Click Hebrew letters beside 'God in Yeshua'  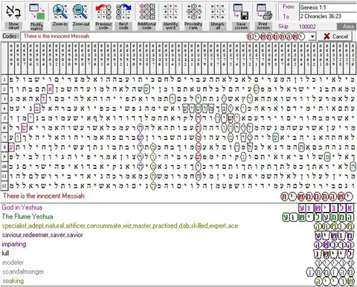coord(326,207)
